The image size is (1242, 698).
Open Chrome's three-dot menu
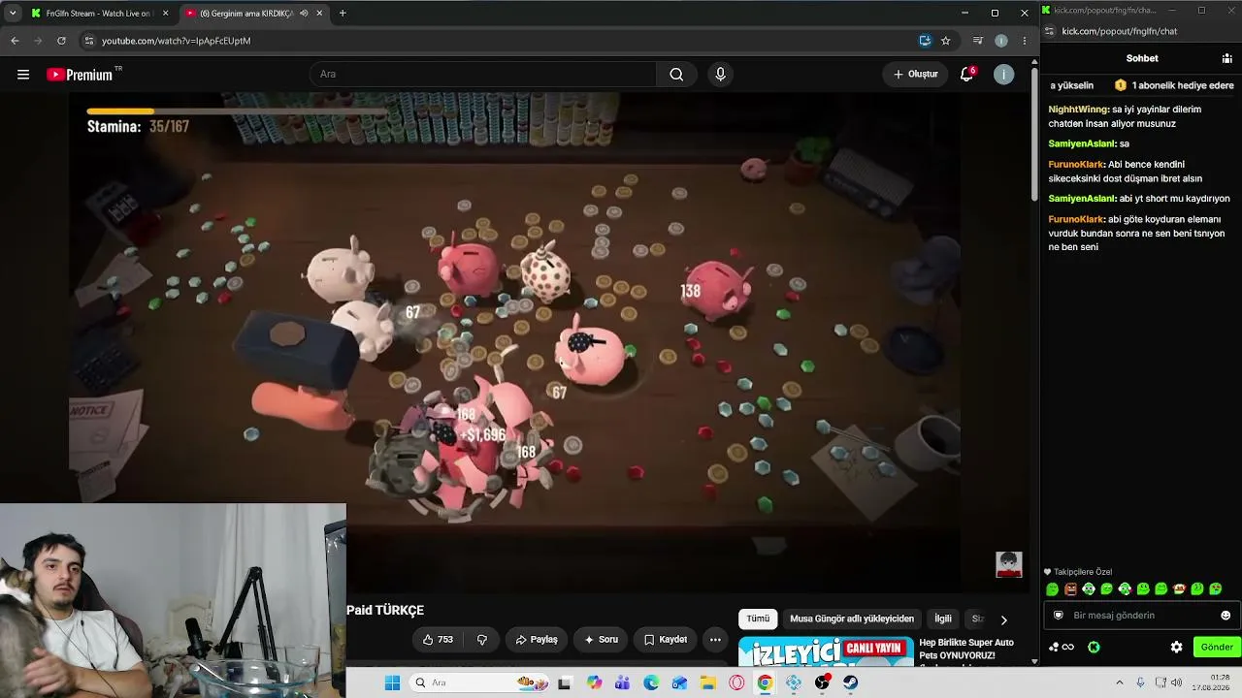(1025, 41)
